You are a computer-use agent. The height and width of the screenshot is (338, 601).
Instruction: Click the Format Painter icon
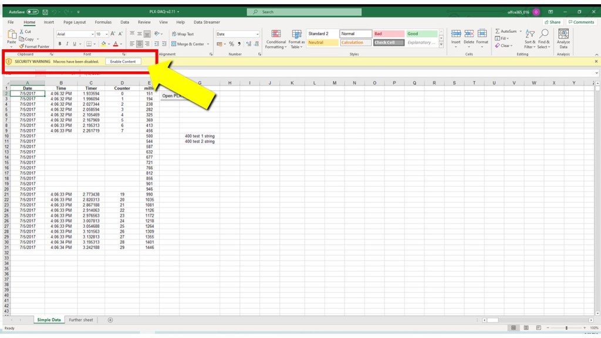point(21,46)
